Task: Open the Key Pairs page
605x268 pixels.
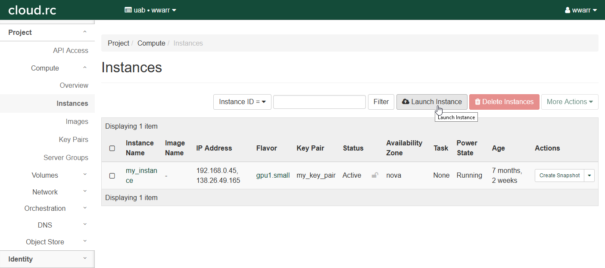Action: [x=73, y=139]
